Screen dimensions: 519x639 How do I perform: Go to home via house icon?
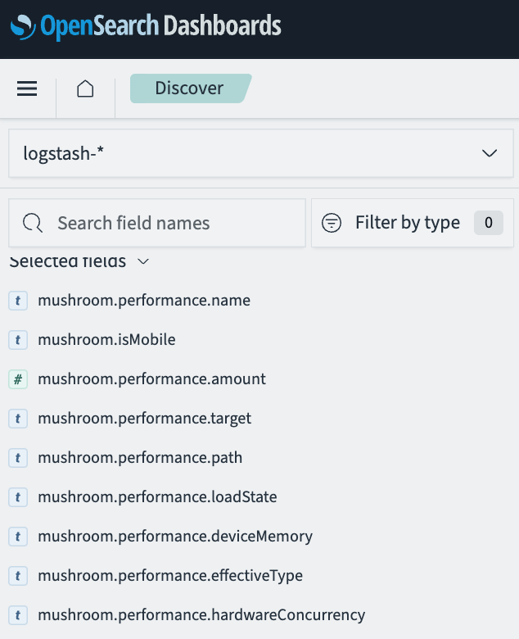pyautogui.click(x=85, y=88)
